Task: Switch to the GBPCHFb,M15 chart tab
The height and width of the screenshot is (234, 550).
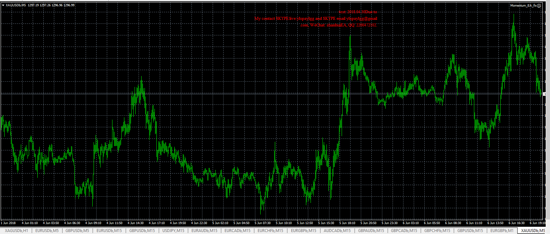Action: (437, 231)
